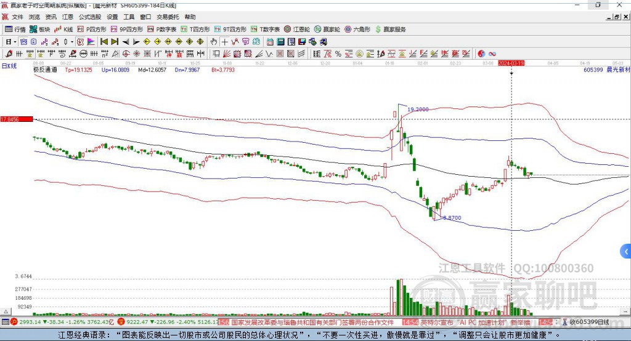631x341 pixels.
Task: Open the 江恩 menu
Action: (68, 17)
